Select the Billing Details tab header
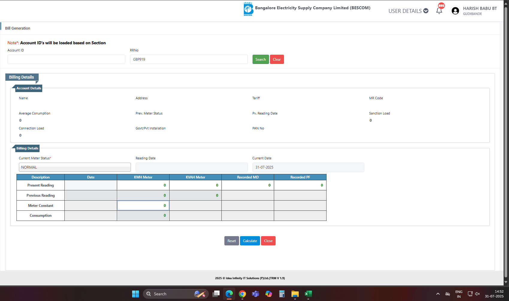Image resolution: width=509 pixels, height=301 pixels. click(x=22, y=77)
